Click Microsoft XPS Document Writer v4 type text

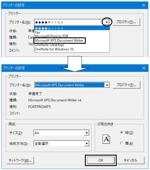(x=55, y=100)
